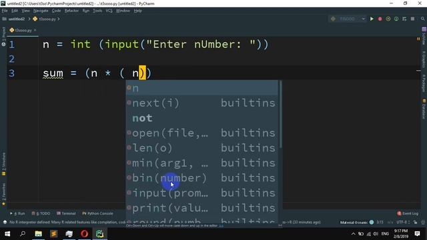Open the Refactor menu
Screen dimensions: 427x240
71,11
